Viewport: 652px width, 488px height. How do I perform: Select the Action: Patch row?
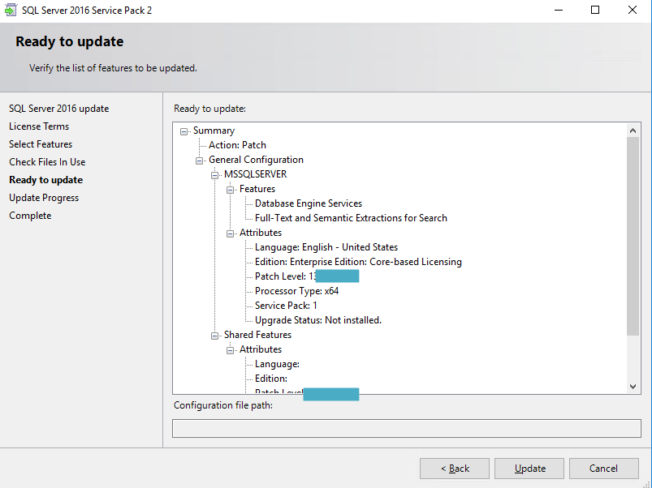pyautogui.click(x=237, y=145)
